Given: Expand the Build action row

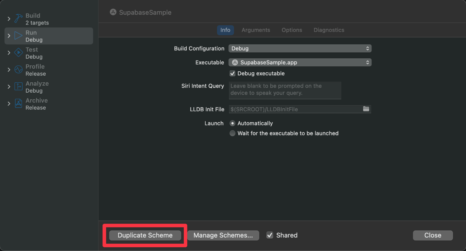Looking at the screenshot, I should pyautogui.click(x=9, y=19).
